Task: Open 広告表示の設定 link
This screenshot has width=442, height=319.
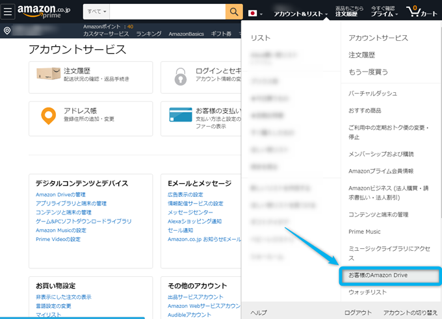Action: pyautogui.click(x=185, y=195)
